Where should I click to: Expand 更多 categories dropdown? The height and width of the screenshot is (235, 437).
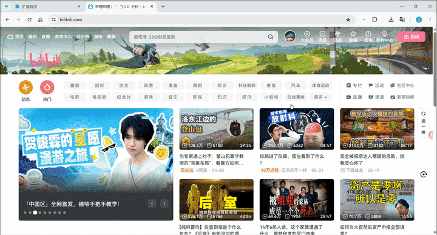click(320, 97)
